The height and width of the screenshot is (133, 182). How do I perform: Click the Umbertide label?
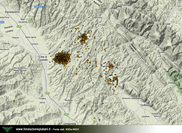(x=70, y=124)
